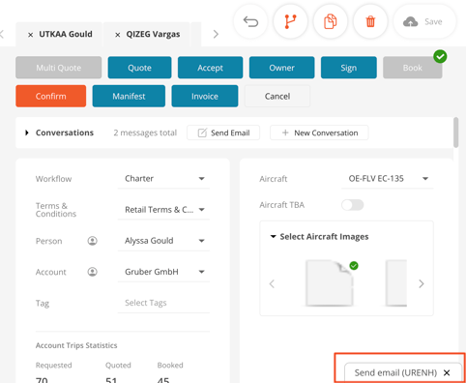Click the vertical scrollbar
Screen dimensions: 466x383
[455, 133]
